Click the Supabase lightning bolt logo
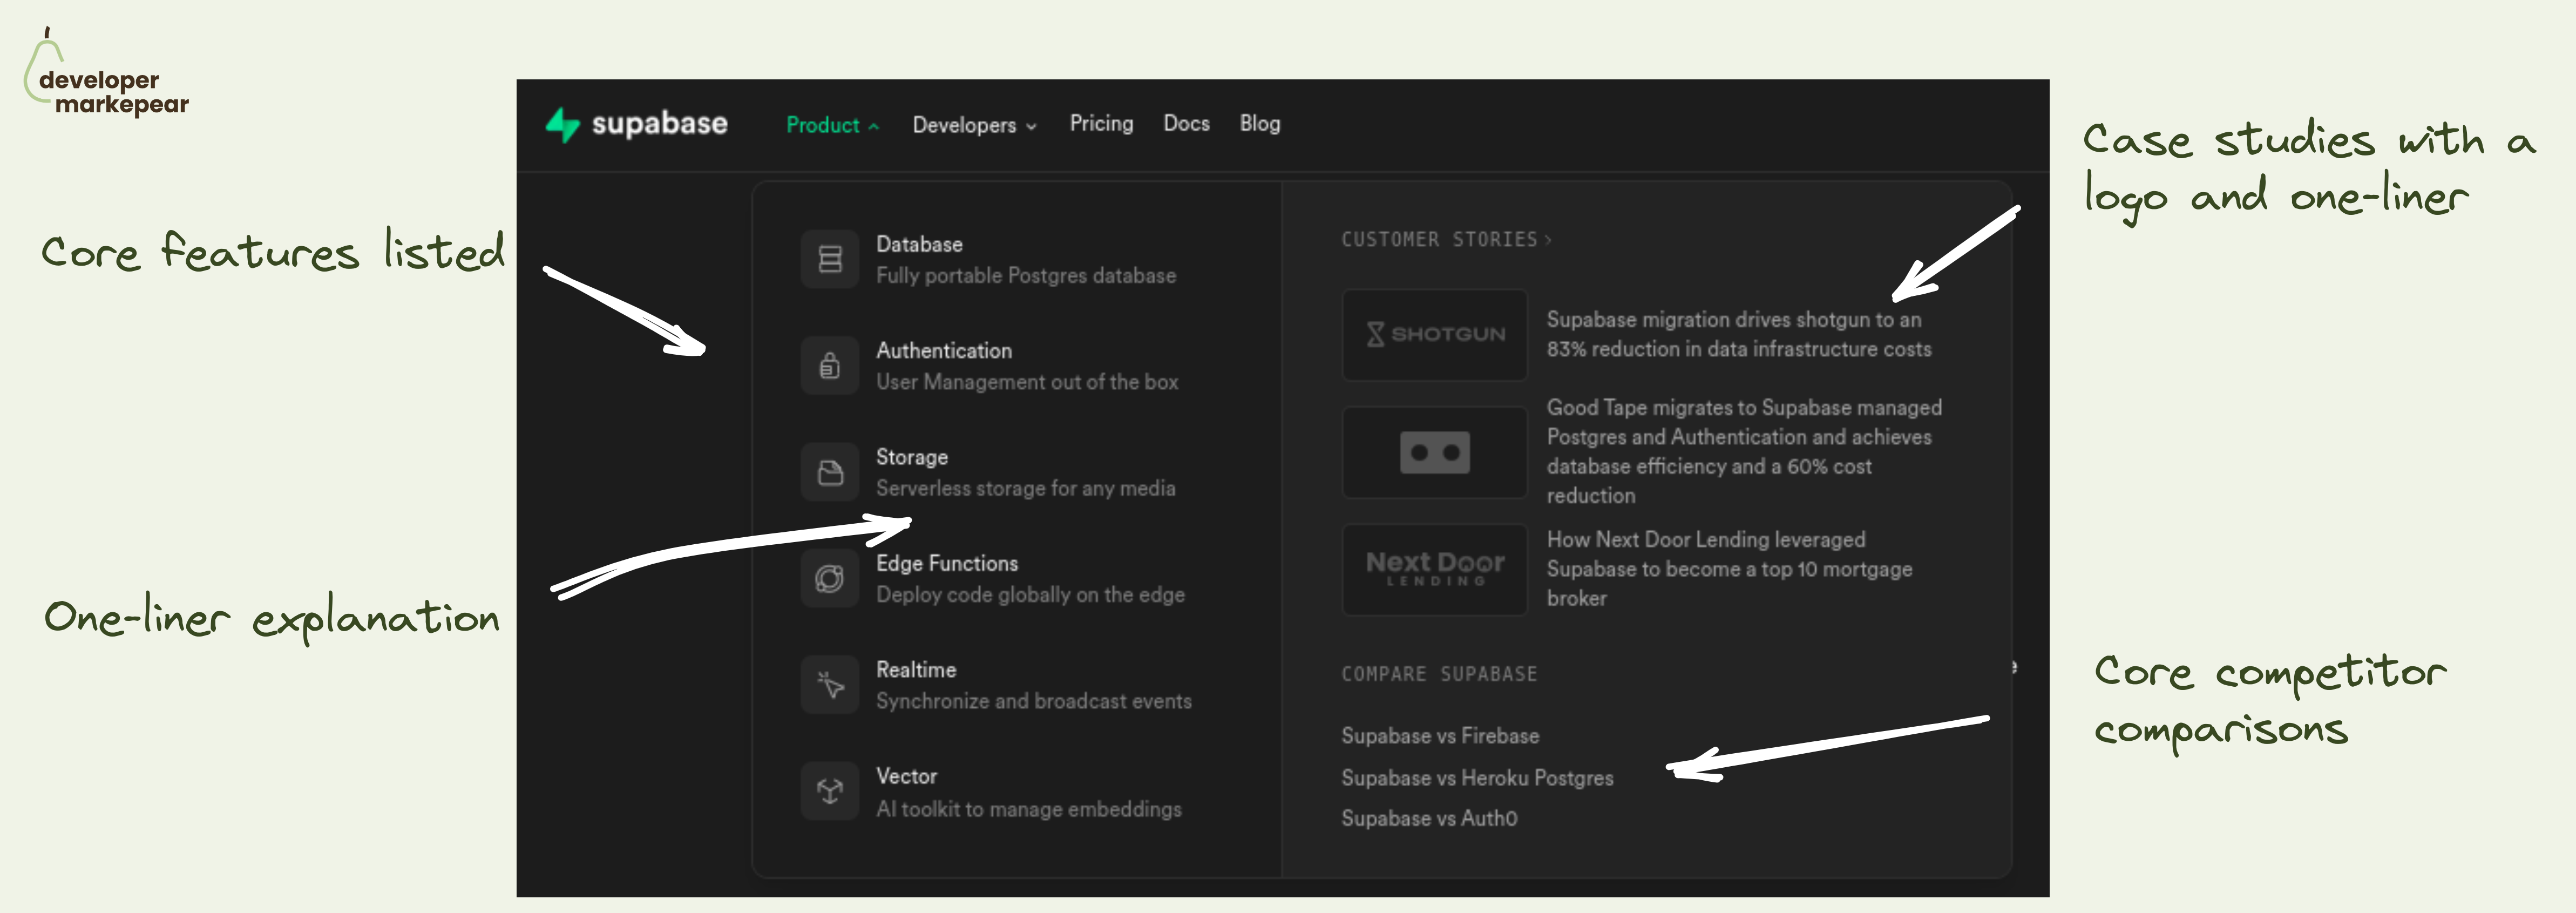The image size is (2576, 913). 563,125
